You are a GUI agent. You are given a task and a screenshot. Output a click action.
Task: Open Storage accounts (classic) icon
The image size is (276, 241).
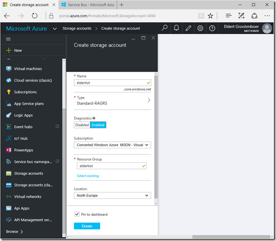[9, 185]
